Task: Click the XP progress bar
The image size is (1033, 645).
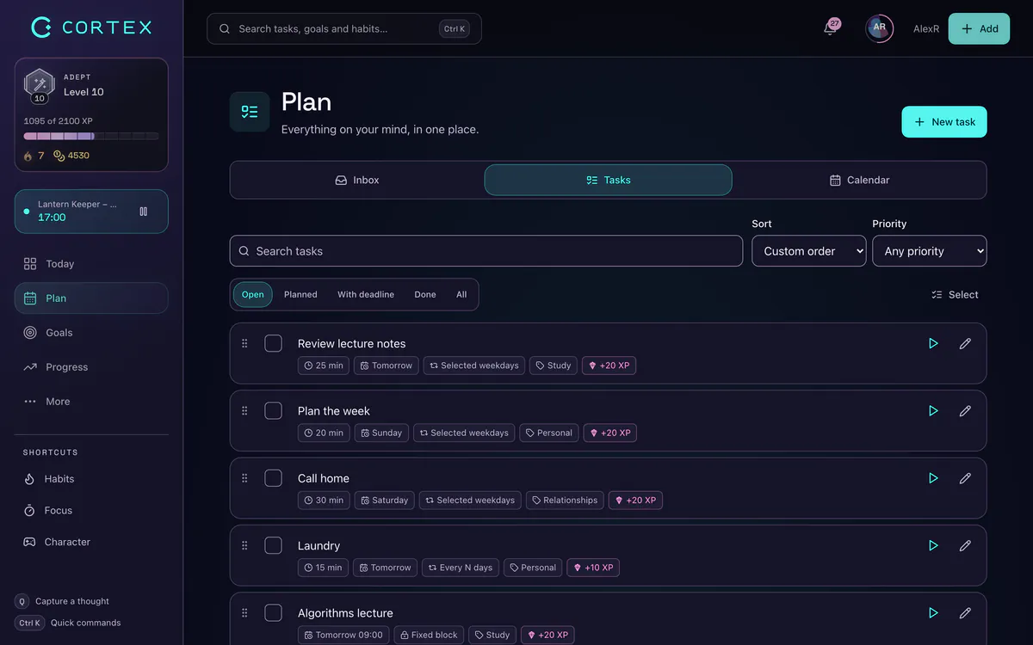Action: (91, 136)
